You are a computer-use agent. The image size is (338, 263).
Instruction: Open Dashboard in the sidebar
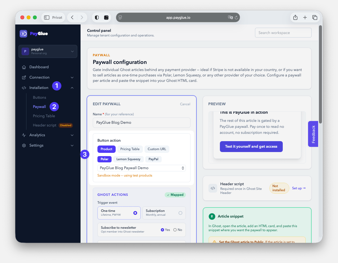[39, 67]
